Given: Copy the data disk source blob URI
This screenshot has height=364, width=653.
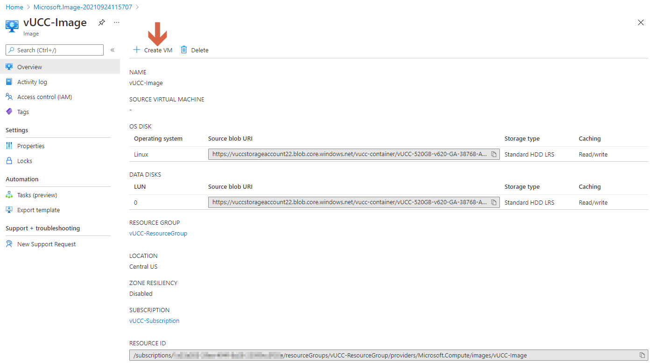Looking at the screenshot, I should [x=494, y=202].
